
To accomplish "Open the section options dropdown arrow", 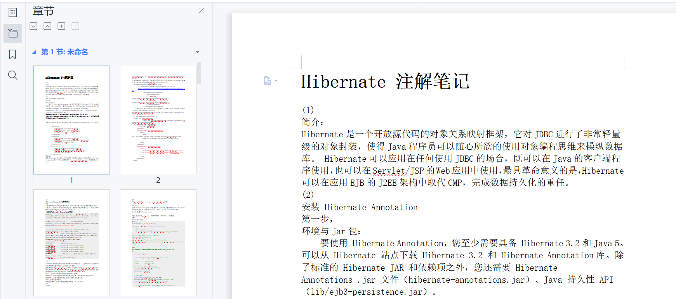I will 197,52.
